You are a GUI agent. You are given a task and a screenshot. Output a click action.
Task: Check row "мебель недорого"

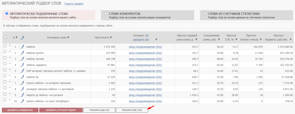tap(5, 64)
